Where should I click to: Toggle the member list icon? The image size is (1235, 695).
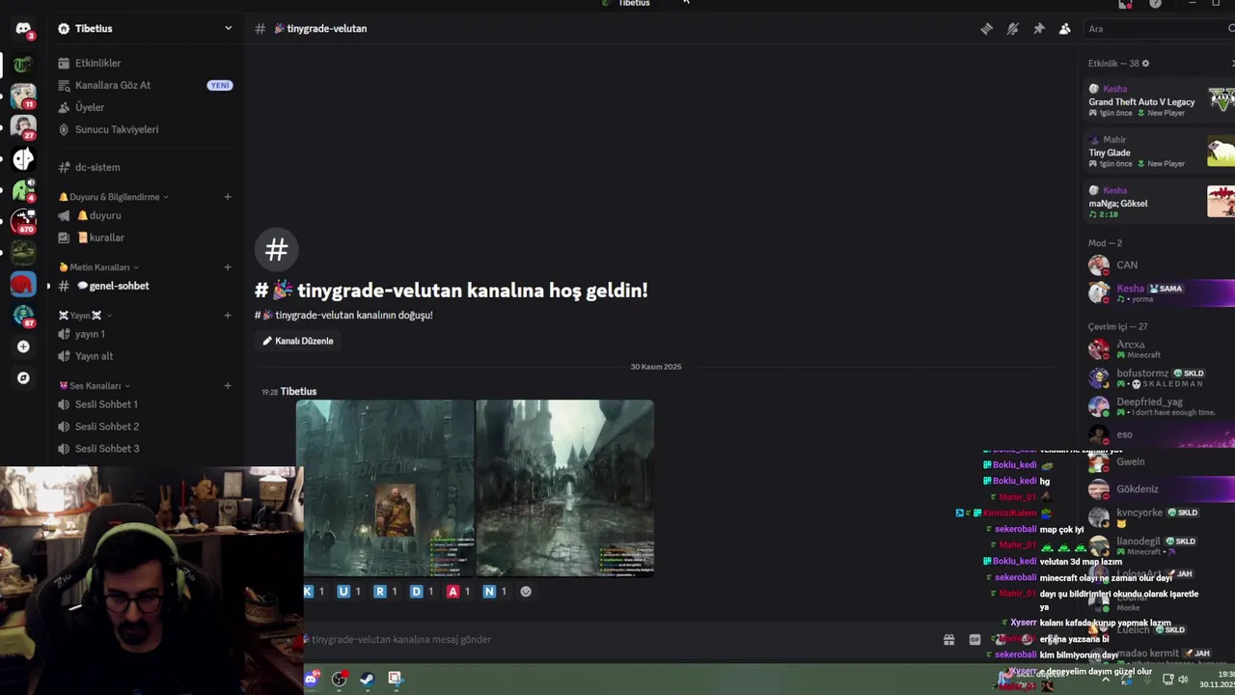pyautogui.click(x=1064, y=29)
